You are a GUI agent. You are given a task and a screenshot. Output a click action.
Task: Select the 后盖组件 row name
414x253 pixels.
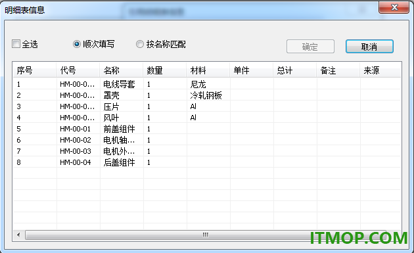click(119, 162)
